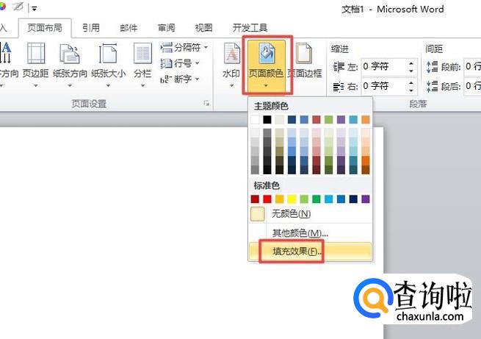This screenshot has height=339, width=481.
Task: Pick the dark blue theme color swatch
Action: [292, 119]
